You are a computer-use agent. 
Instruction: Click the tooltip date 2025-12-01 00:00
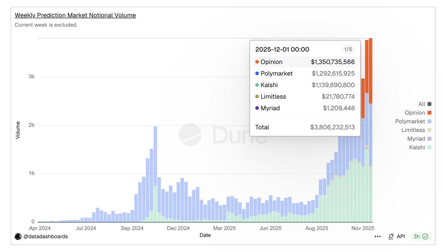(282, 49)
